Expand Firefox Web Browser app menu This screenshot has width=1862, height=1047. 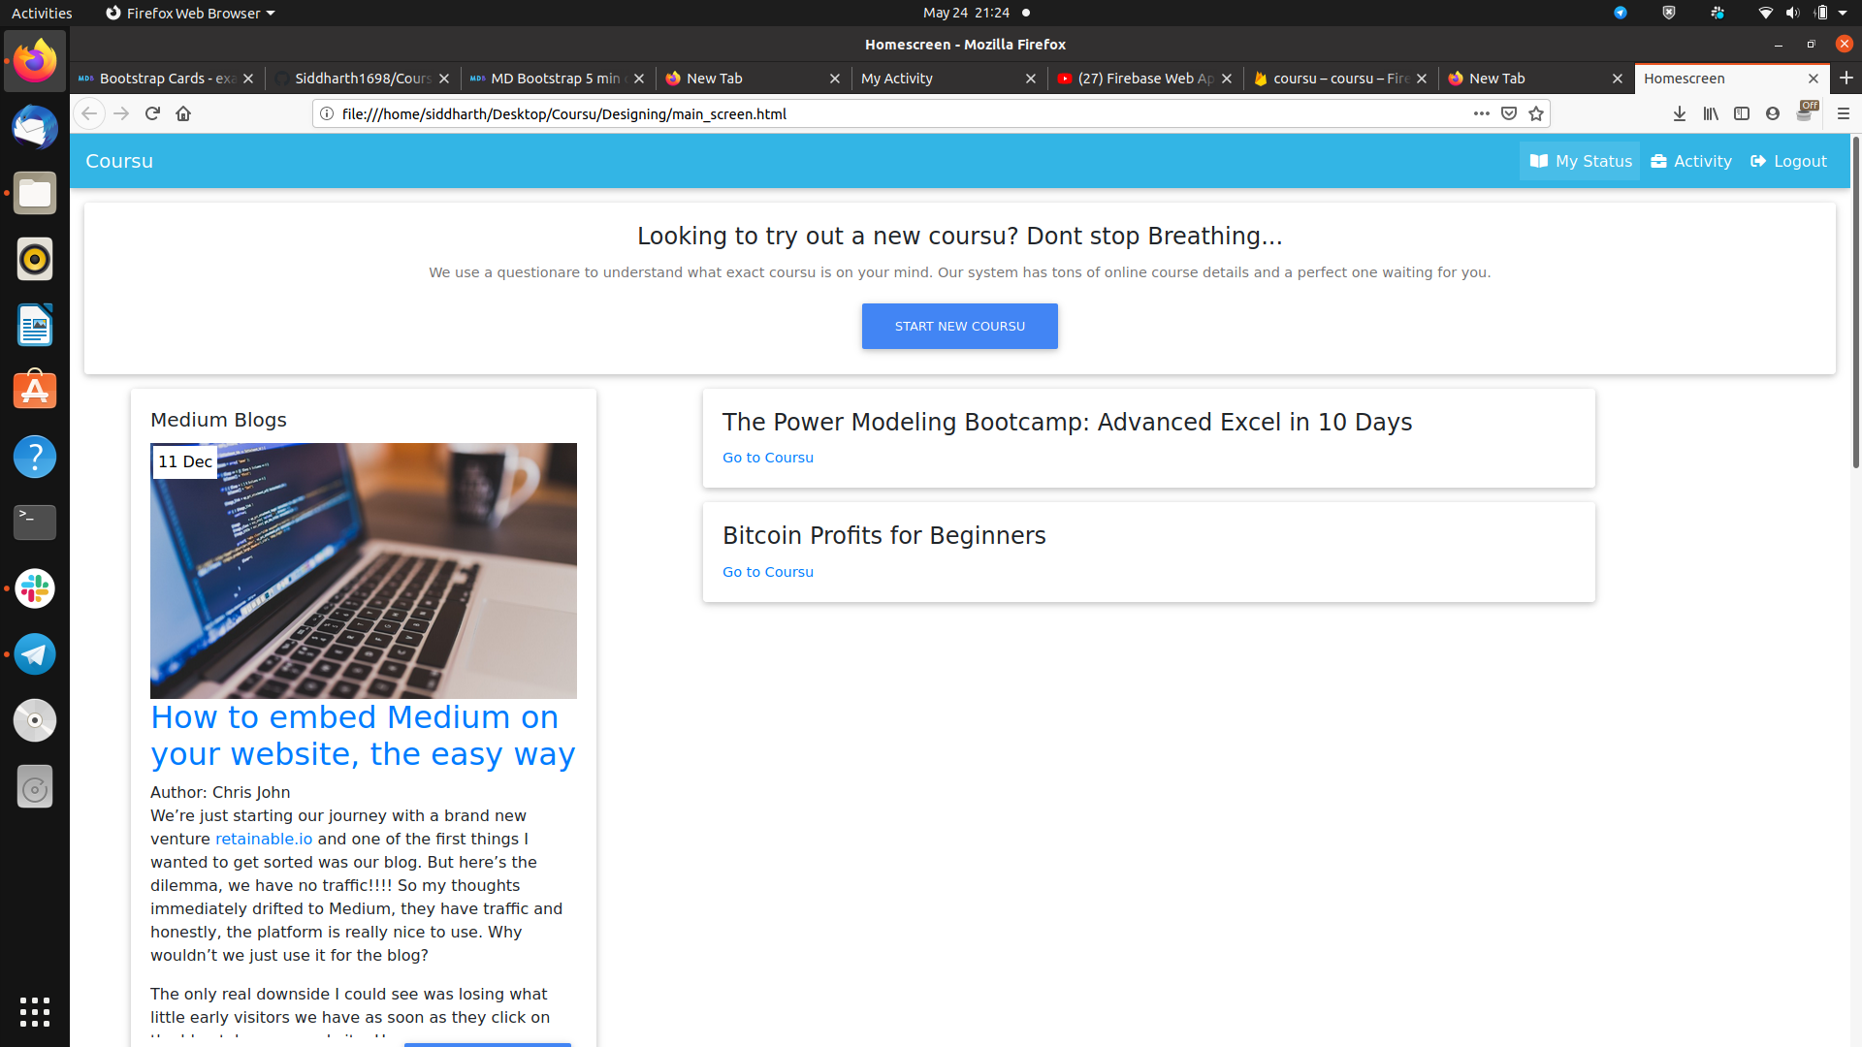tap(190, 13)
